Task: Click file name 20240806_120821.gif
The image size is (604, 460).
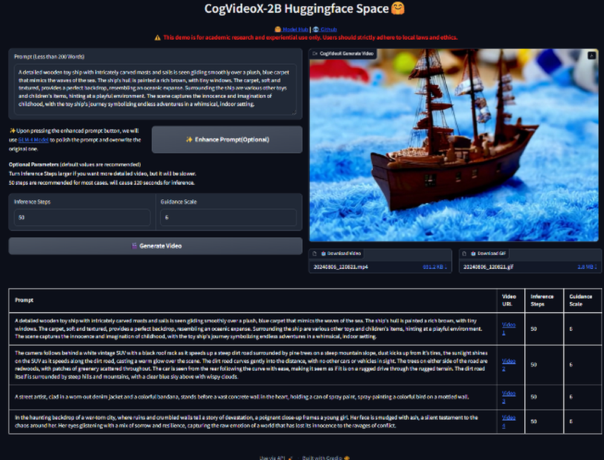Action: point(488,267)
